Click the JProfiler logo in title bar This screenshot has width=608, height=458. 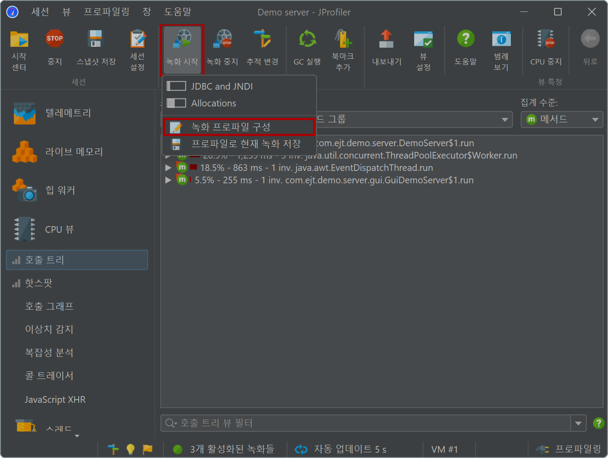(12, 12)
